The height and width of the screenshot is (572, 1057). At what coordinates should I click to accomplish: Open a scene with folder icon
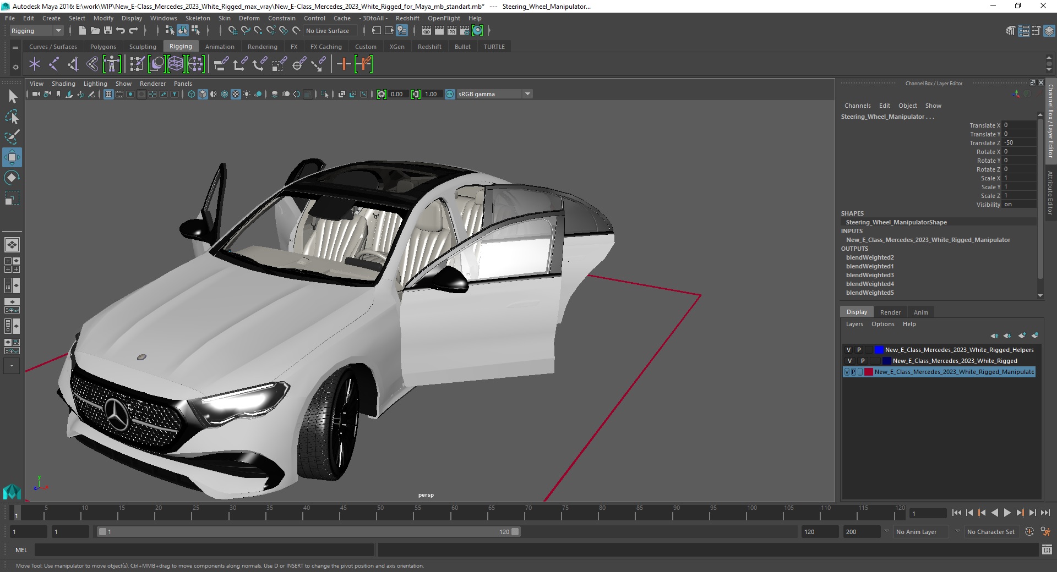point(95,31)
